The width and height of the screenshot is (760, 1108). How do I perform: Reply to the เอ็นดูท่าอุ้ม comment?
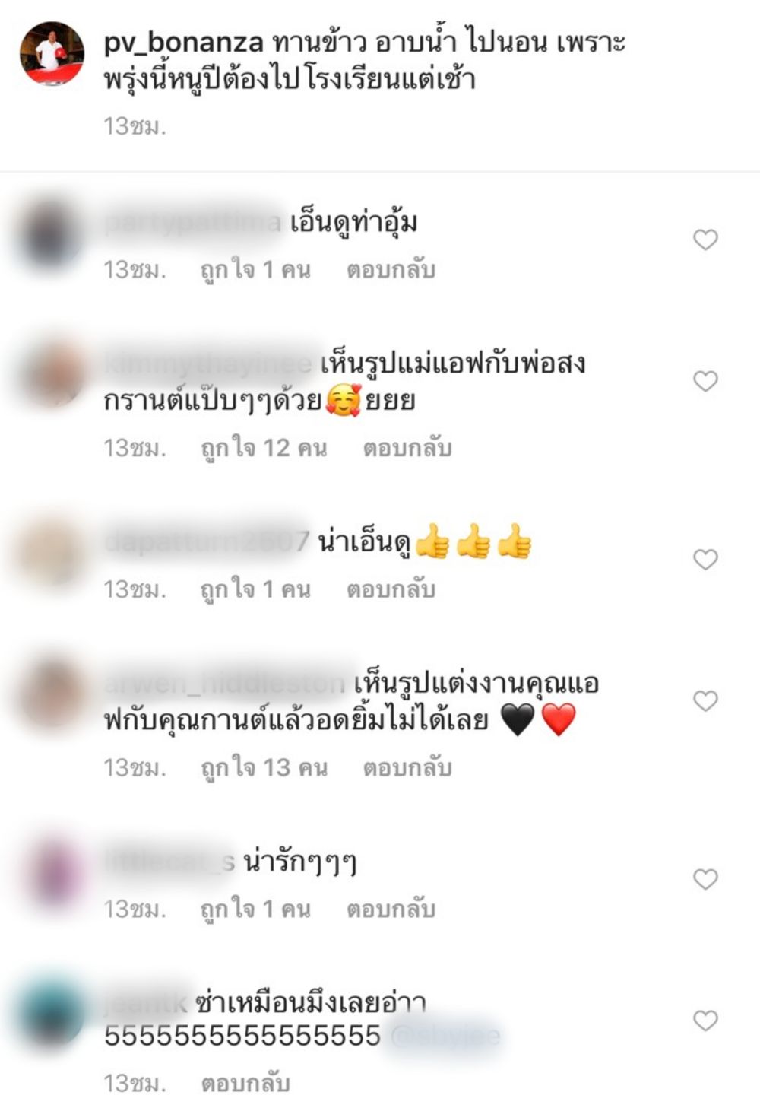pos(391,270)
